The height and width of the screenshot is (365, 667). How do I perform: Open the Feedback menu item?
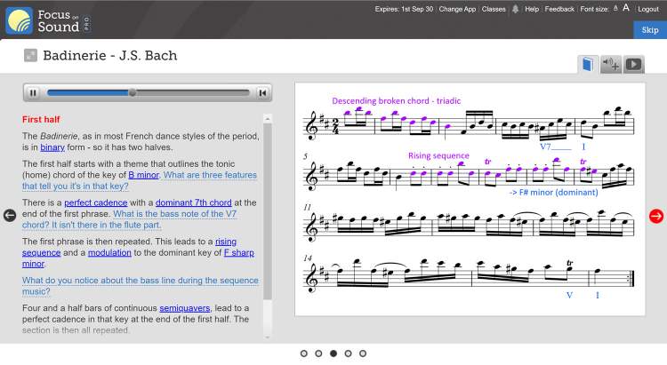point(559,9)
